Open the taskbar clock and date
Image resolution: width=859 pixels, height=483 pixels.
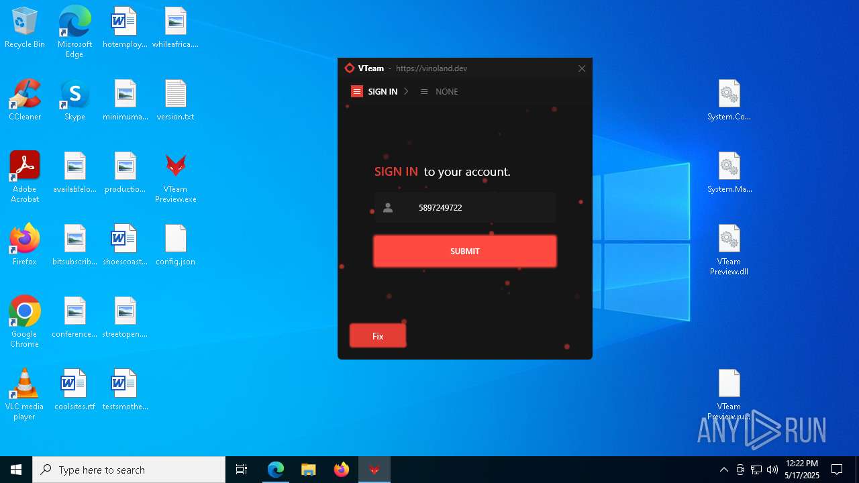point(802,470)
